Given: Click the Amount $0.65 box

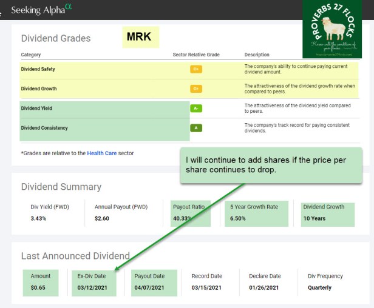Looking at the screenshot, I should click(x=41, y=281).
